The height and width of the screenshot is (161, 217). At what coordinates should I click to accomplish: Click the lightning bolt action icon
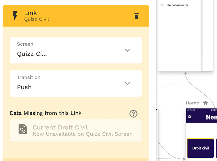point(15,15)
